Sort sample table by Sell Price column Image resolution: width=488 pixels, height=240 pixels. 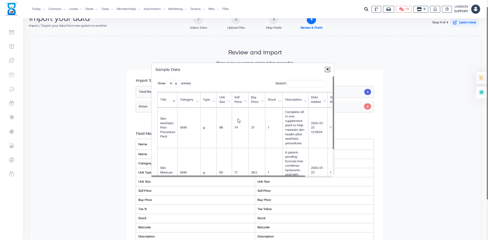tap(240, 100)
